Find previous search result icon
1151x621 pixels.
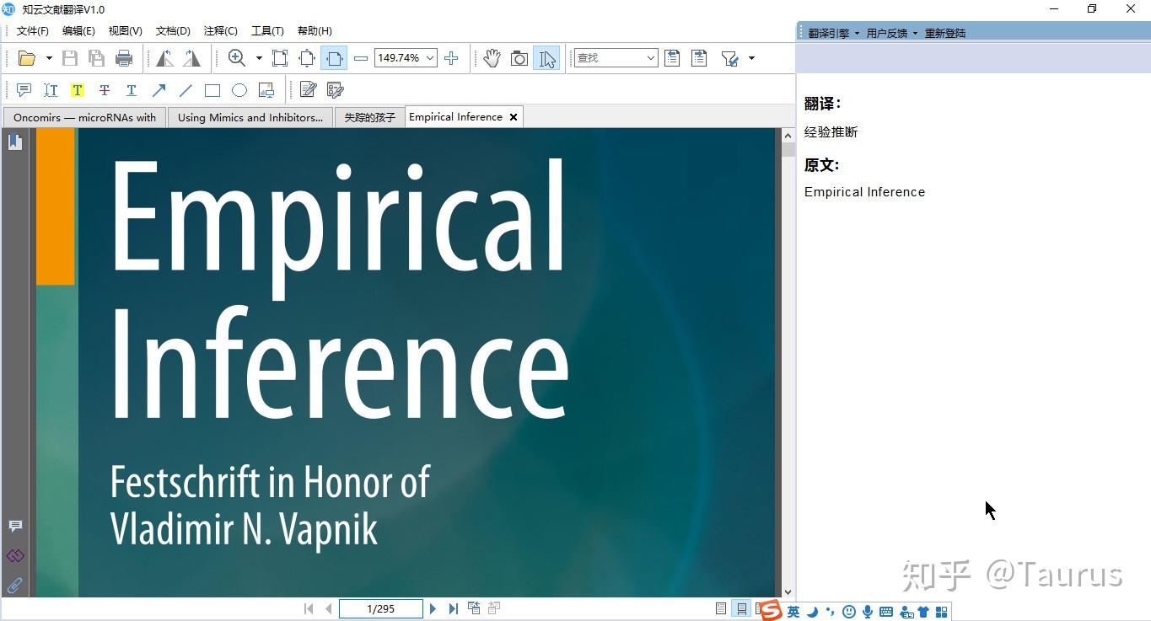click(x=672, y=58)
